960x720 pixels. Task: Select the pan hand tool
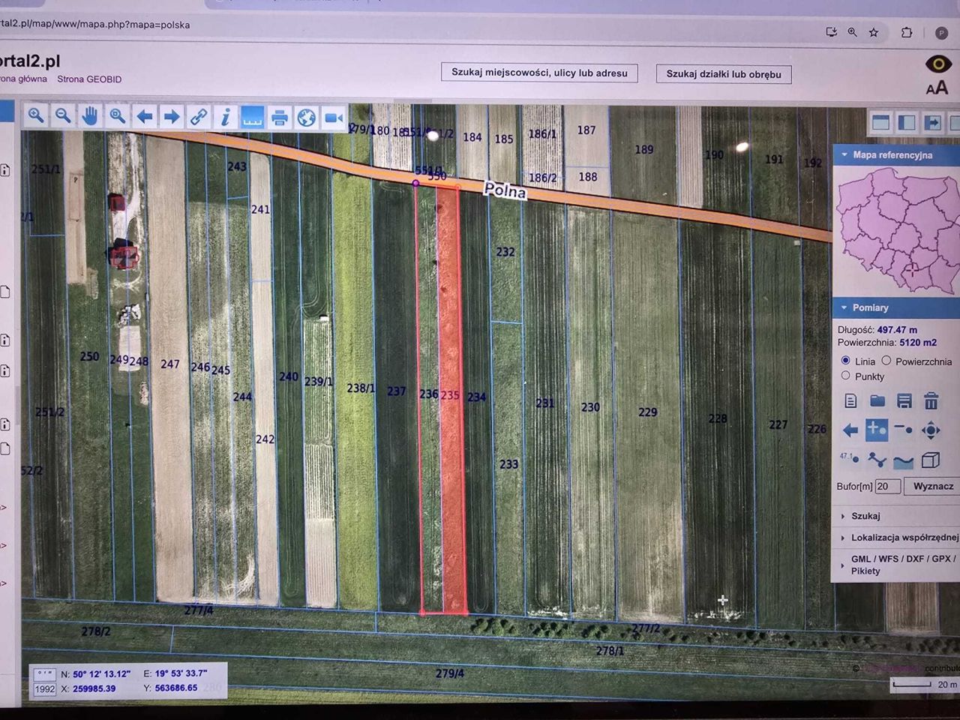tap(90, 116)
